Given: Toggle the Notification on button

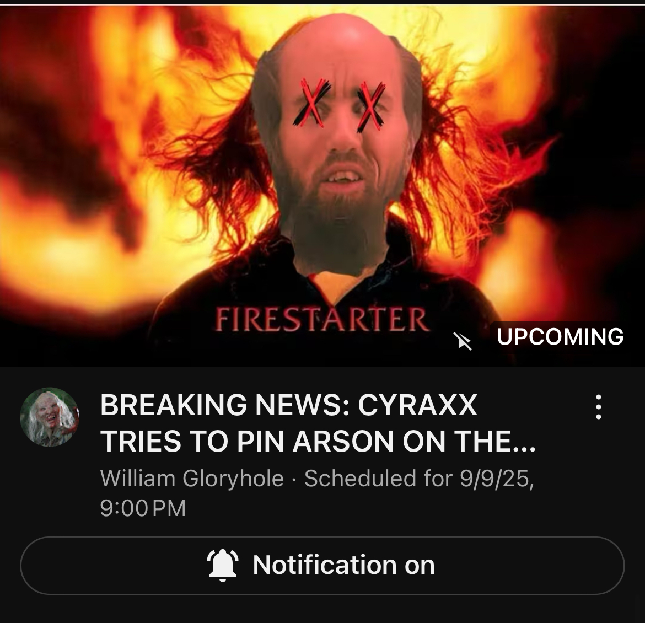Looking at the screenshot, I should pyautogui.click(x=322, y=566).
